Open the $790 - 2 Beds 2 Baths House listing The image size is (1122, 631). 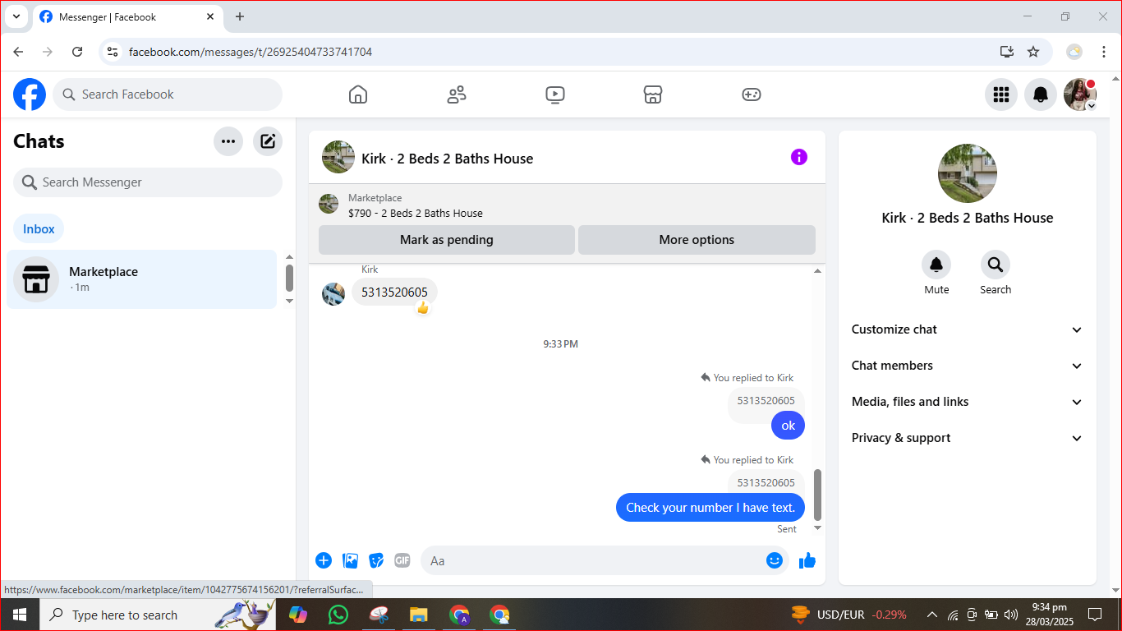416,213
